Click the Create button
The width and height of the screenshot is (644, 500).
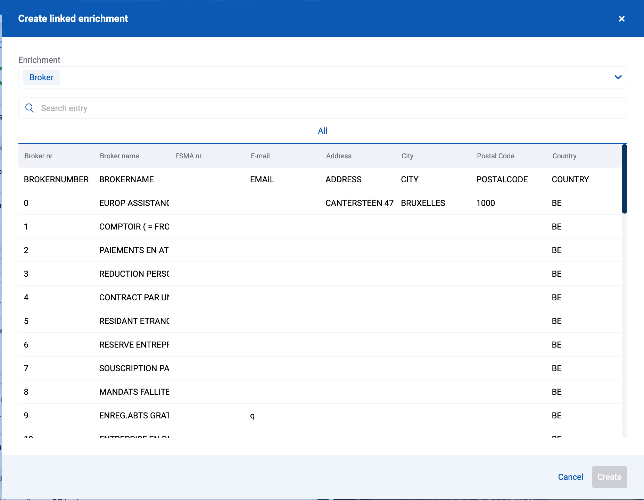click(609, 477)
